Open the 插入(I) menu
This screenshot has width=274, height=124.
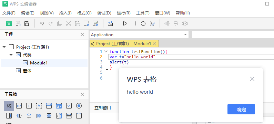[x=65, y=13]
